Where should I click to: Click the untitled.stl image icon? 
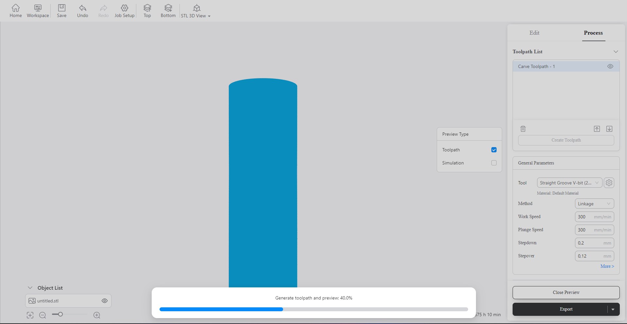tap(32, 301)
